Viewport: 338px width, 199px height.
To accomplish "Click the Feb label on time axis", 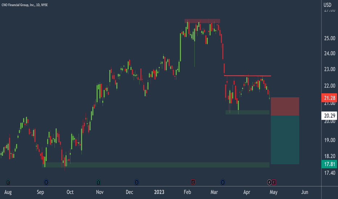I will pyautogui.click(x=187, y=192).
